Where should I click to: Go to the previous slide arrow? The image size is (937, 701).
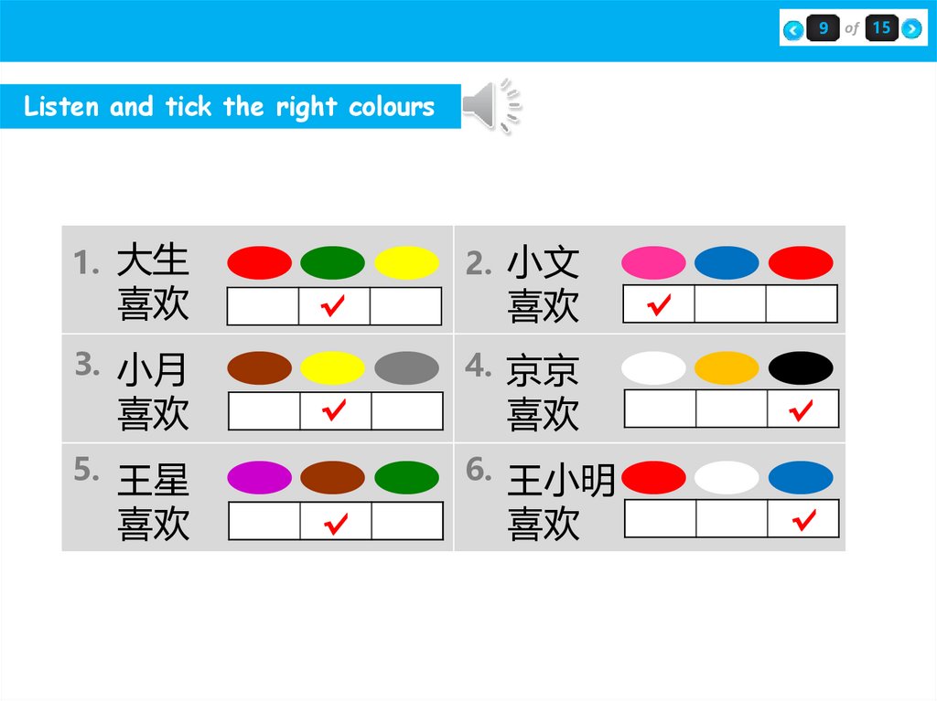click(794, 30)
